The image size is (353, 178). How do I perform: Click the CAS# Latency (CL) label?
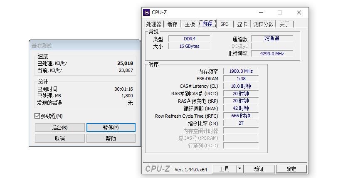(199, 86)
